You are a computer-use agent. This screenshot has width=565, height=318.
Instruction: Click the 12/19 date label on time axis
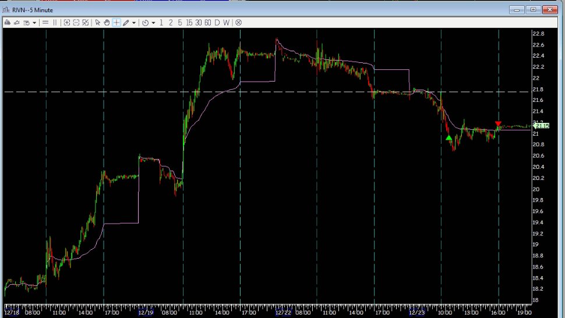(x=146, y=313)
